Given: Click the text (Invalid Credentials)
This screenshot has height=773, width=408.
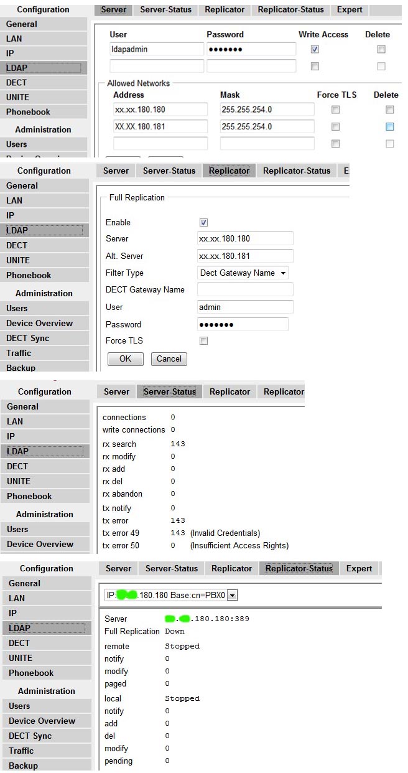Looking at the screenshot, I should [x=225, y=533].
